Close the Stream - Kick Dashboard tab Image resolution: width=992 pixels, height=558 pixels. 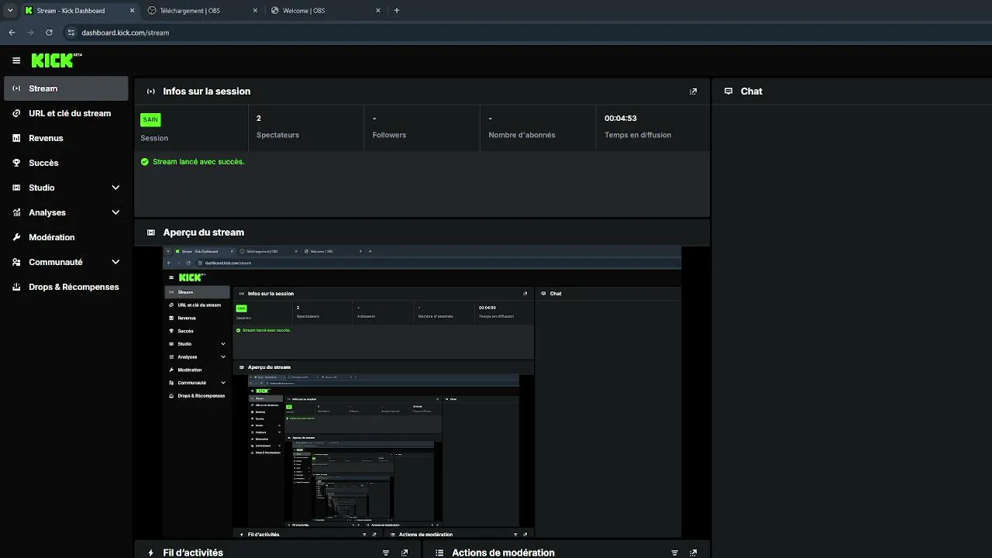pyautogui.click(x=132, y=11)
